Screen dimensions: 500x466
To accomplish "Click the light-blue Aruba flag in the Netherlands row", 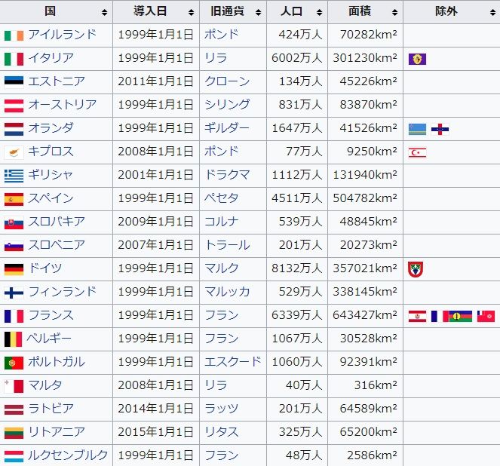I will (x=416, y=129).
